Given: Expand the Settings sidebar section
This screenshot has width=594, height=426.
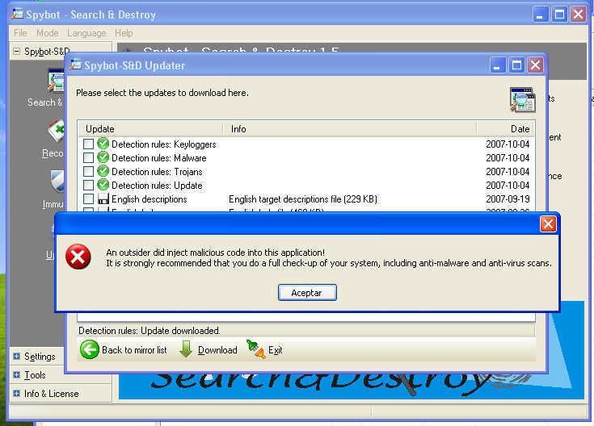Looking at the screenshot, I should [x=17, y=357].
